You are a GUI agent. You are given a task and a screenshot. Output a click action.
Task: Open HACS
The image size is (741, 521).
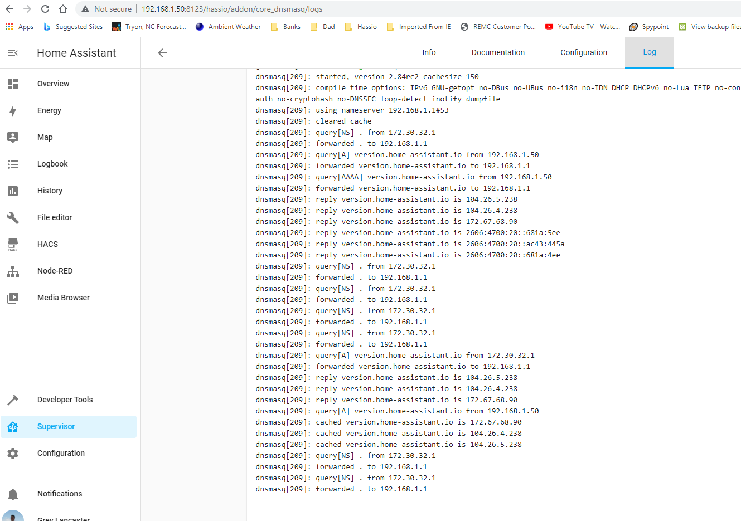pos(48,244)
